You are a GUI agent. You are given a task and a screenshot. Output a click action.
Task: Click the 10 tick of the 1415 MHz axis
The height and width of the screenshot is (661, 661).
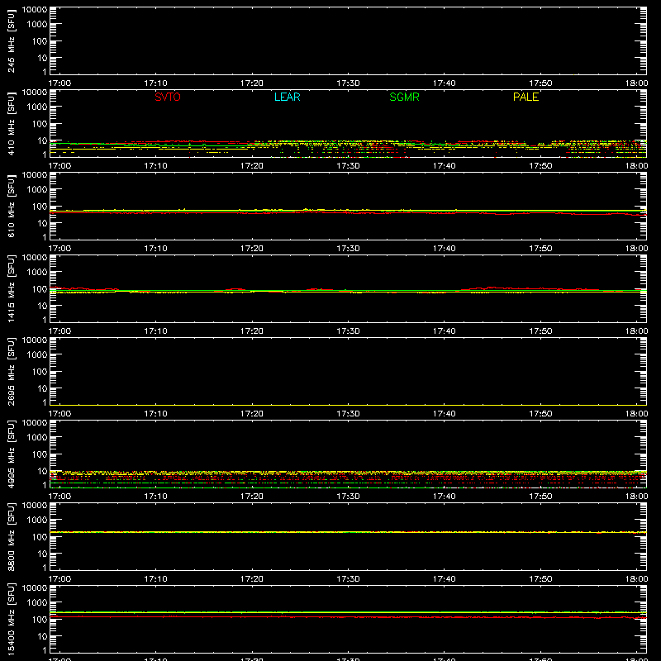click(42, 306)
